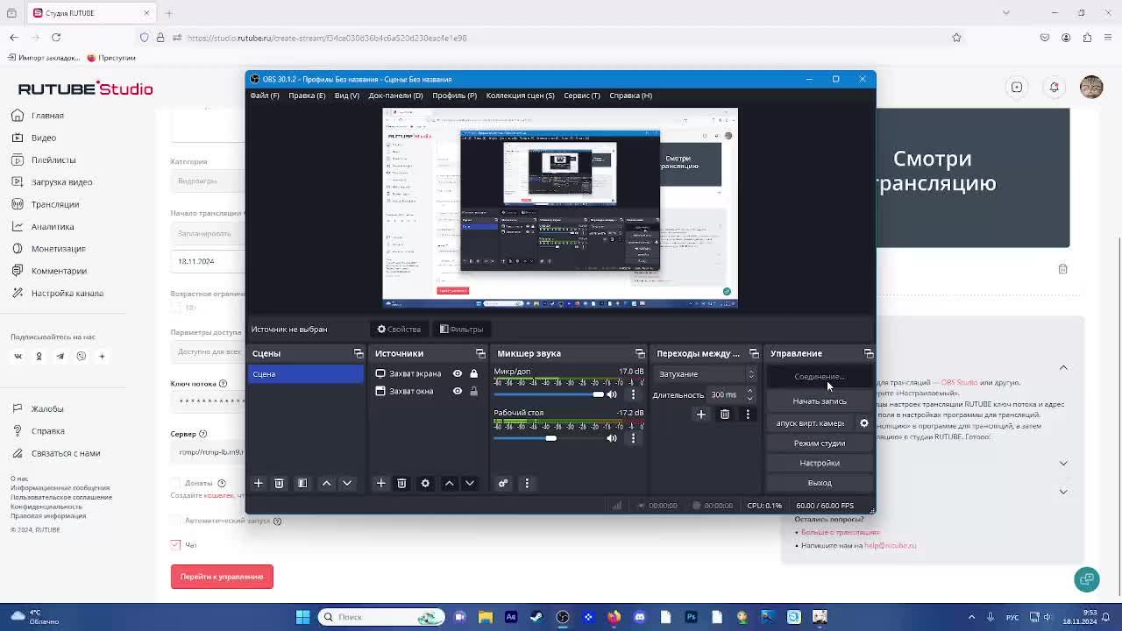Remove the selected source with the trash icon
Viewport: 1122px width, 631px height.
(401, 483)
